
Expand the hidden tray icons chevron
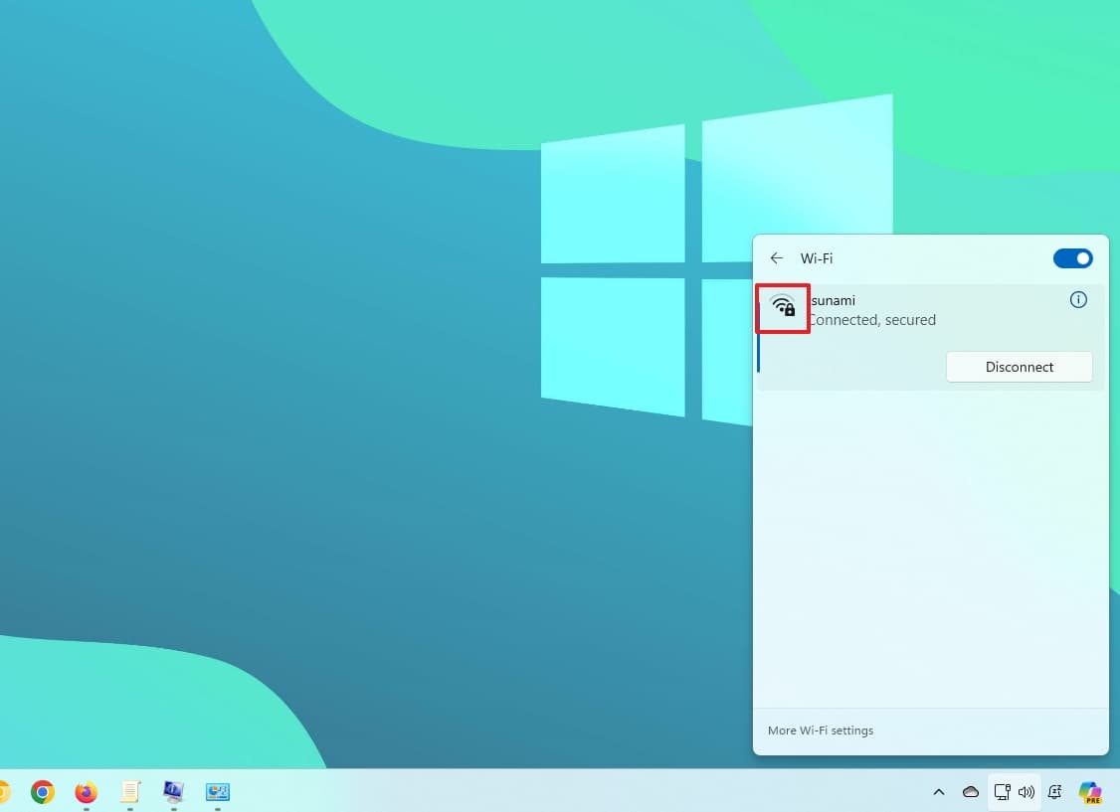[x=938, y=792]
